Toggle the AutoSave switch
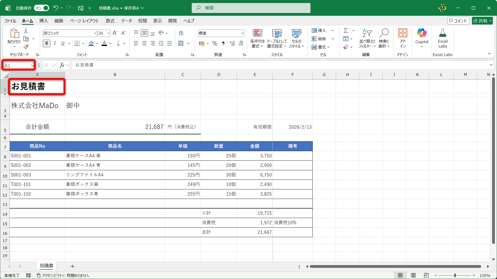This screenshot has height=279, width=497. point(41,8)
